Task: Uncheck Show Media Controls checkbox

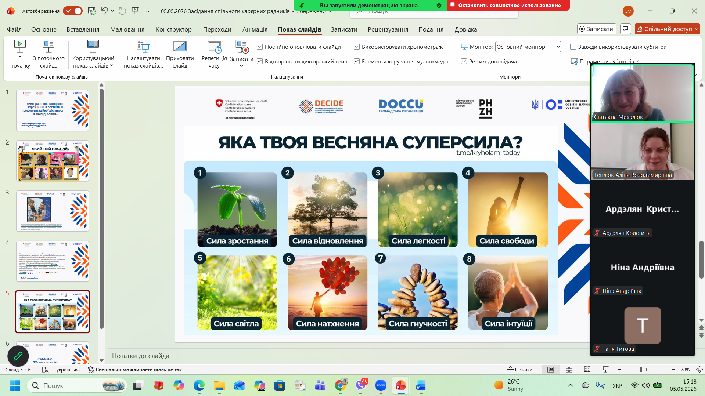Action: coord(357,61)
